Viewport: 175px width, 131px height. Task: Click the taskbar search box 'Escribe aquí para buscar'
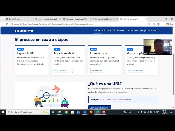[28, 112]
